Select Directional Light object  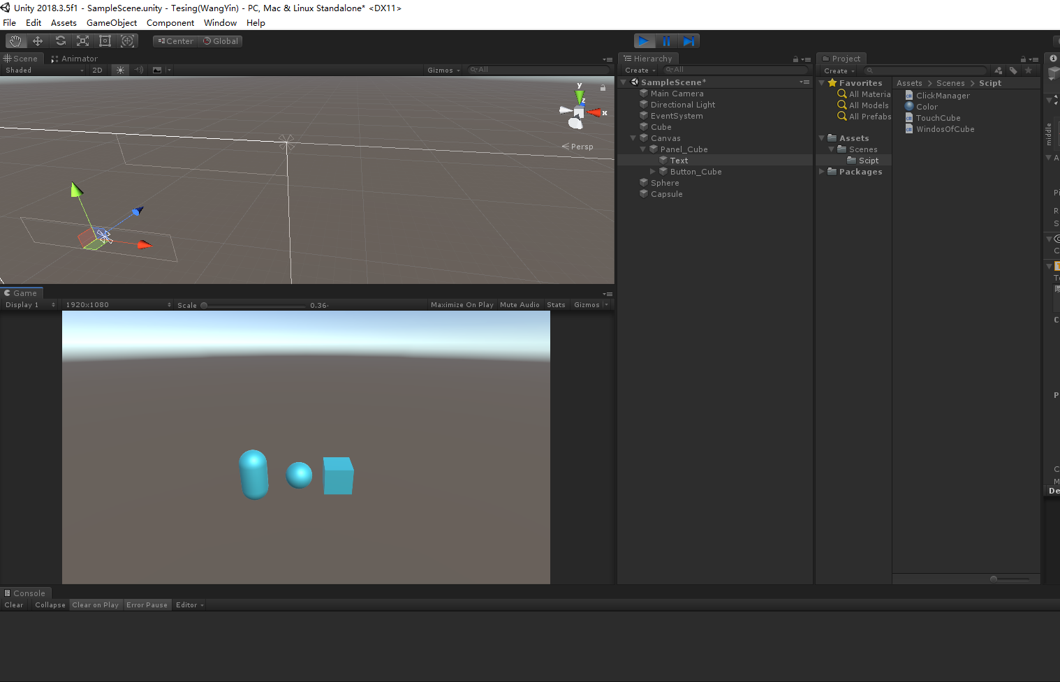[682, 105]
